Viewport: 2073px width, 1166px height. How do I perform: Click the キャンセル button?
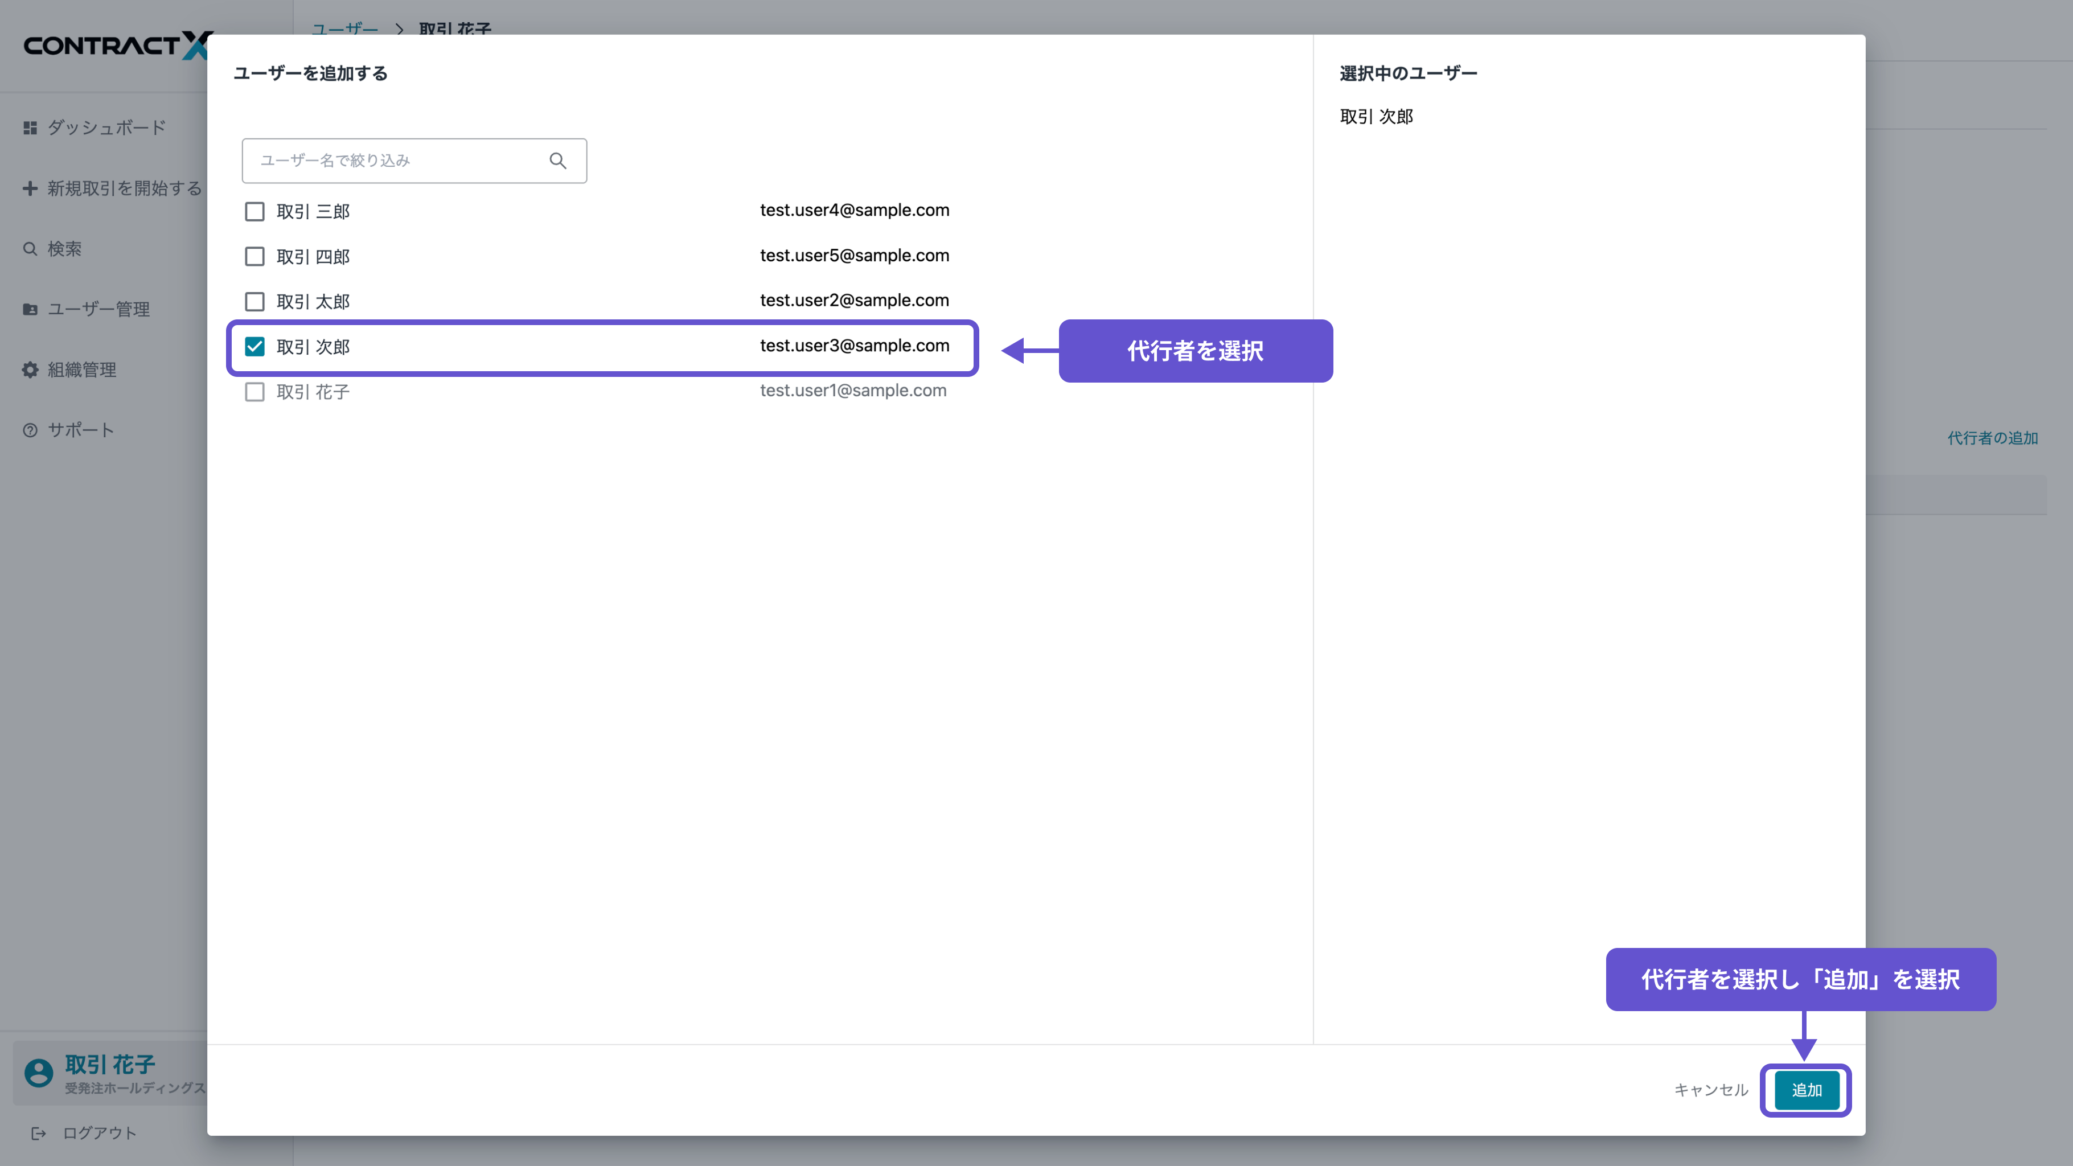[1711, 1090]
